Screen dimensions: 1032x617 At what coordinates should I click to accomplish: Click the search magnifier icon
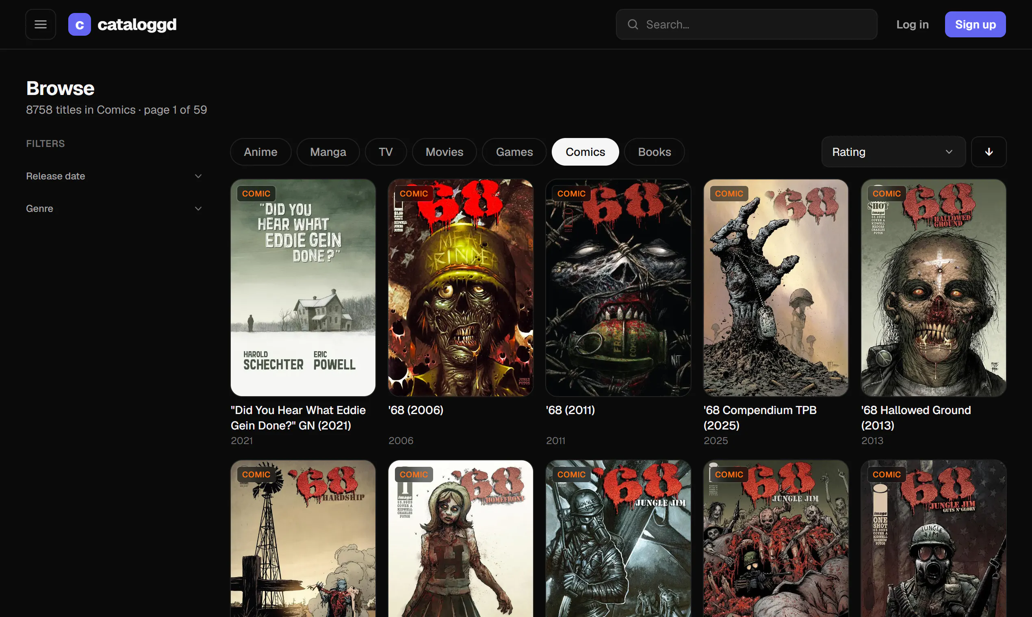pos(633,24)
